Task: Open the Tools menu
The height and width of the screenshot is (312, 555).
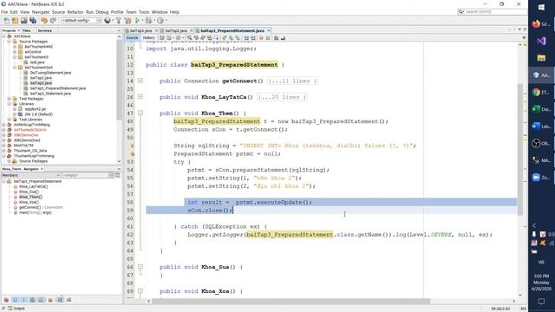Action: coord(144,12)
